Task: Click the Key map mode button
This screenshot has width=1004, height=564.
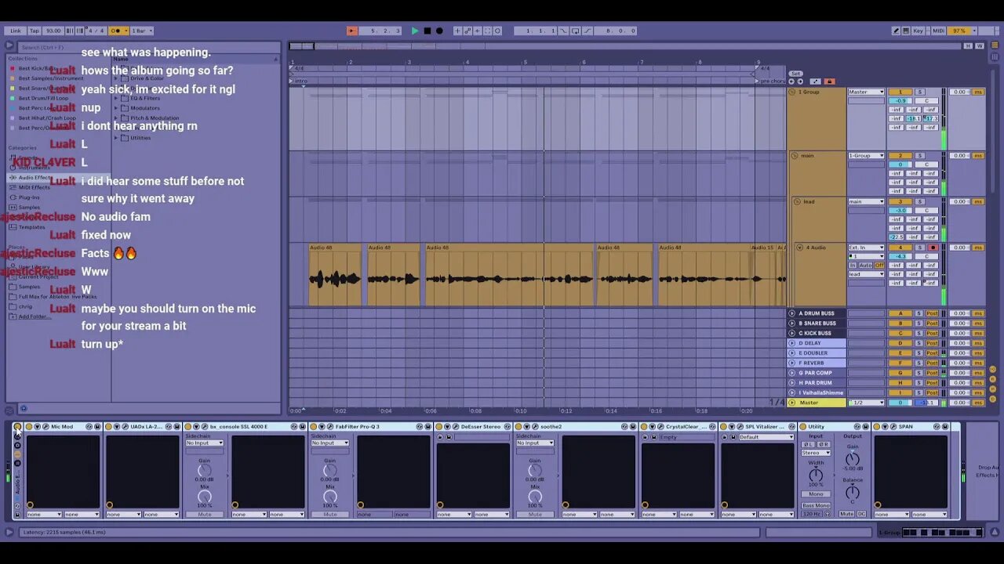Action: pos(918,31)
